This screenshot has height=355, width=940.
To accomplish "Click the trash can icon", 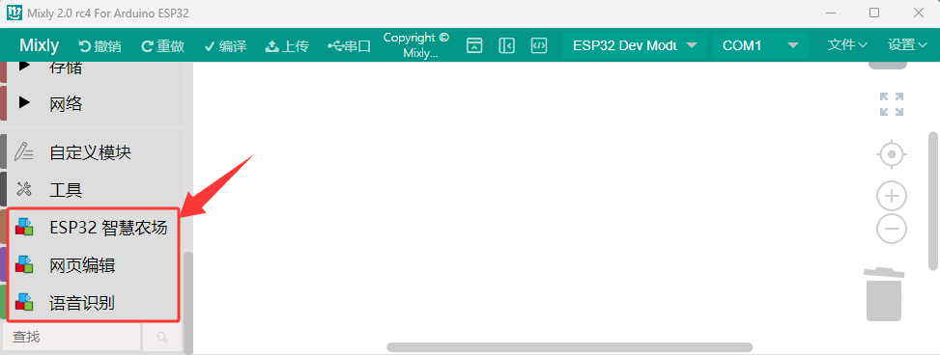I will (x=884, y=294).
